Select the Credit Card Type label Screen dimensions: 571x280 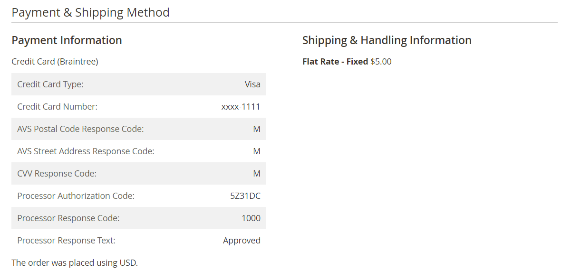pos(50,84)
